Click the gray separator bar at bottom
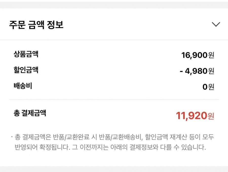The height and width of the screenshot is (172, 228). tap(114, 169)
